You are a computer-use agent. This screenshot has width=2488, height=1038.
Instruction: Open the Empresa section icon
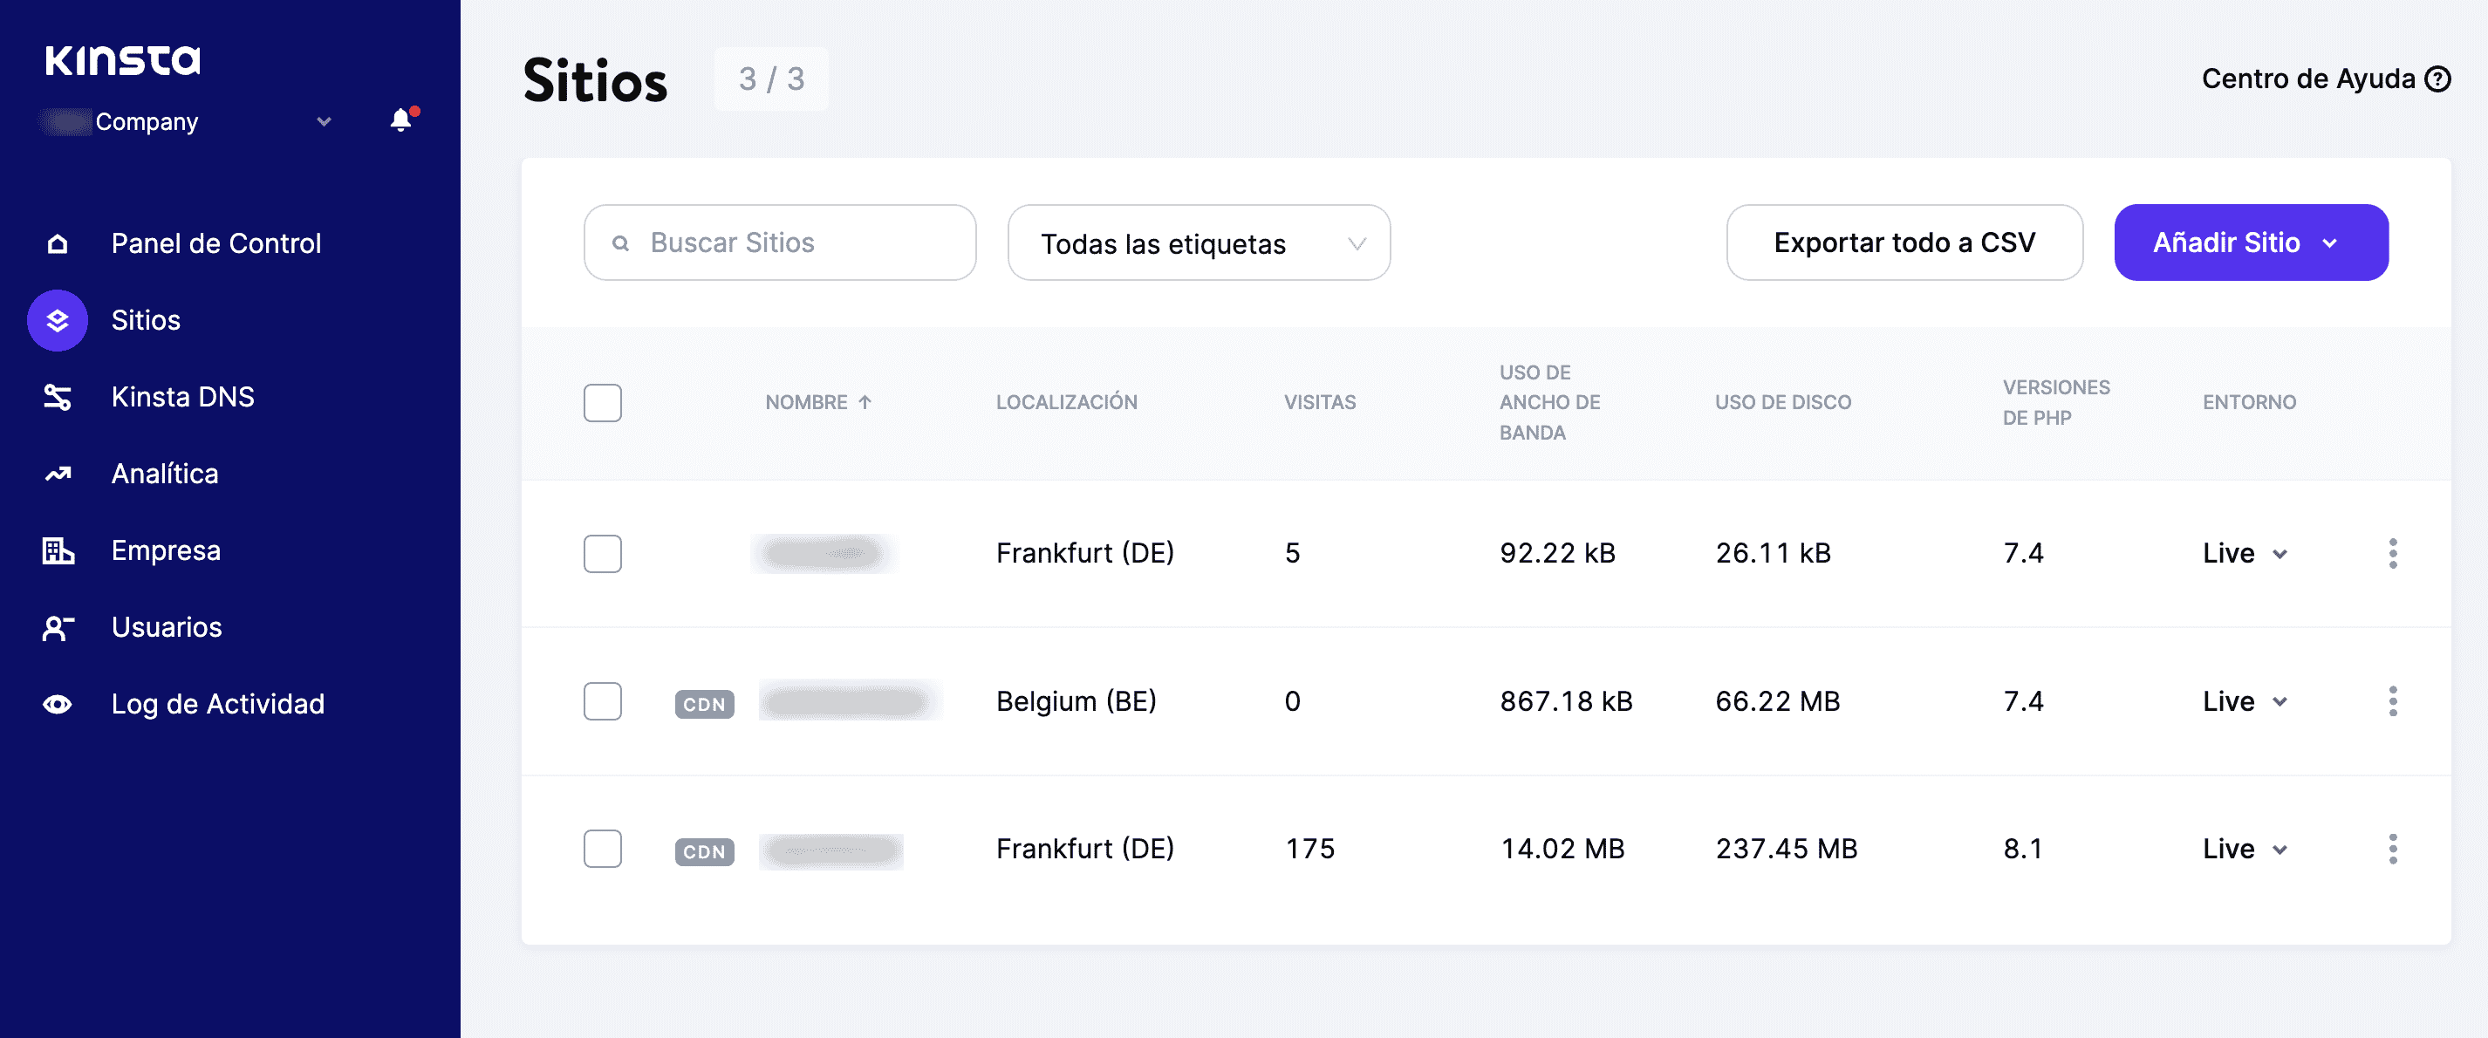(x=58, y=550)
